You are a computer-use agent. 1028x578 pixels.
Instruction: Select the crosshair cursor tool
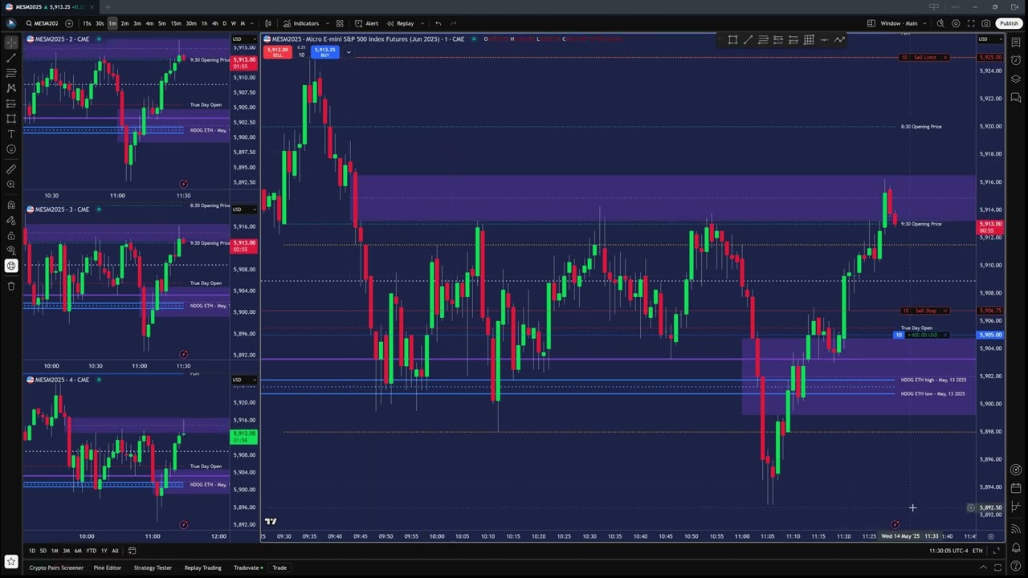pos(11,43)
